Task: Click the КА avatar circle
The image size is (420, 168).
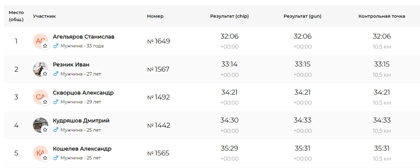Action: tap(39, 152)
